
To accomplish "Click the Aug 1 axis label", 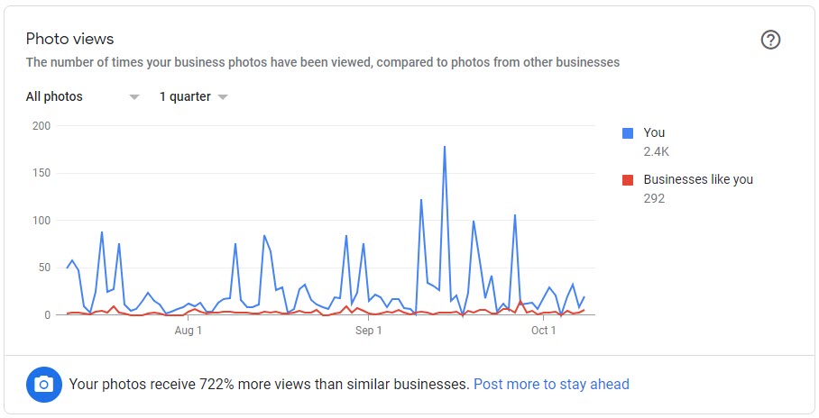I will coord(188,331).
